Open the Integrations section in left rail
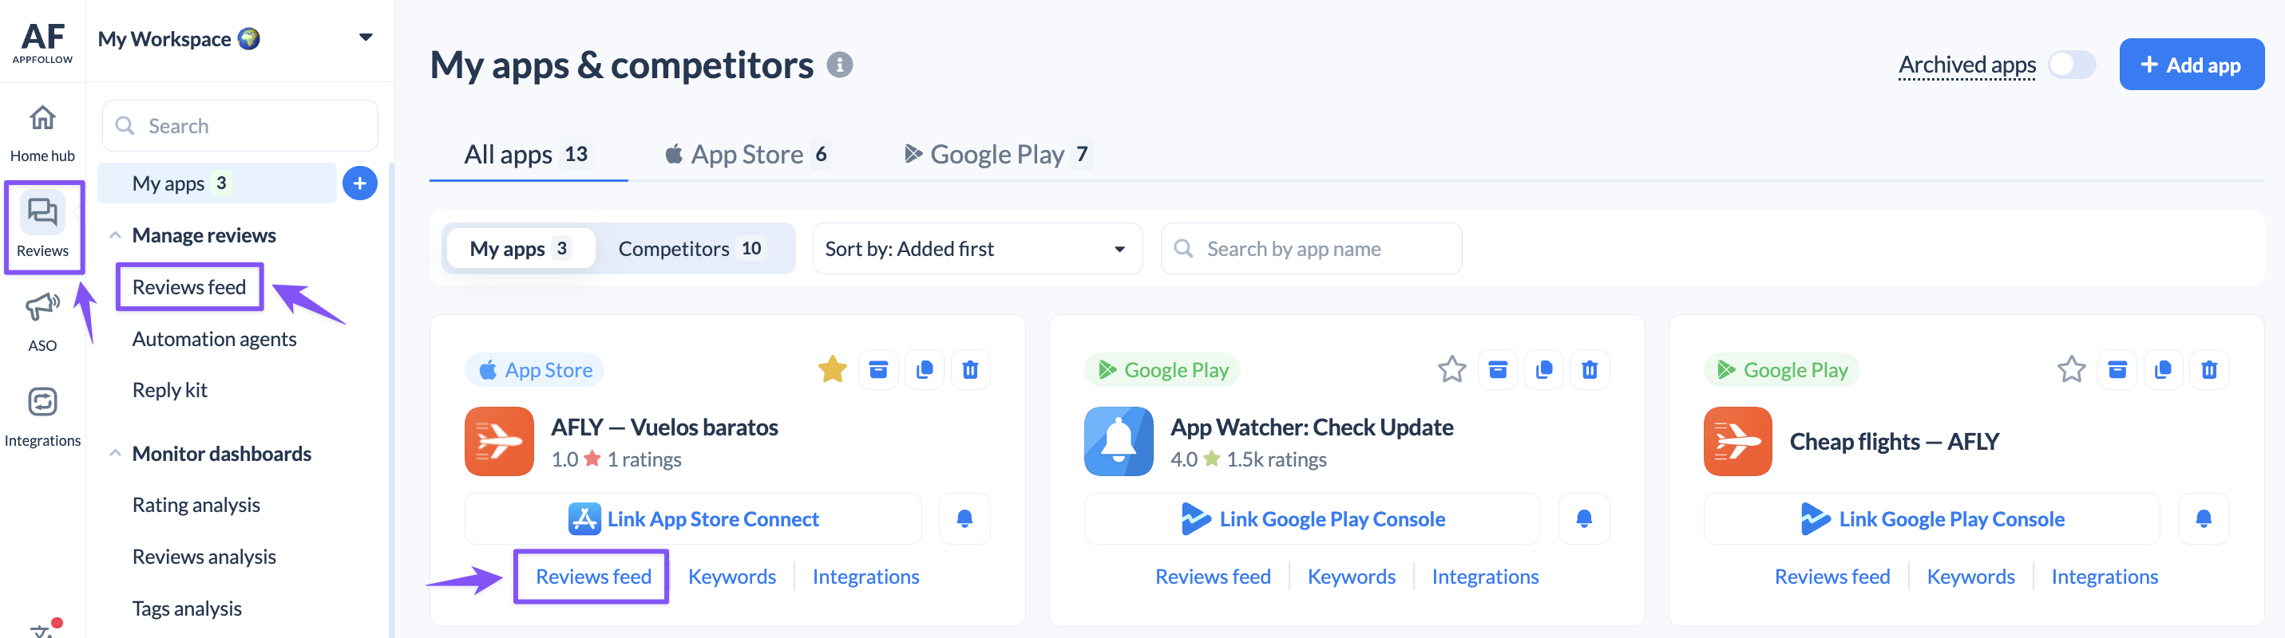The height and width of the screenshot is (638, 2285). tap(42, 416)
